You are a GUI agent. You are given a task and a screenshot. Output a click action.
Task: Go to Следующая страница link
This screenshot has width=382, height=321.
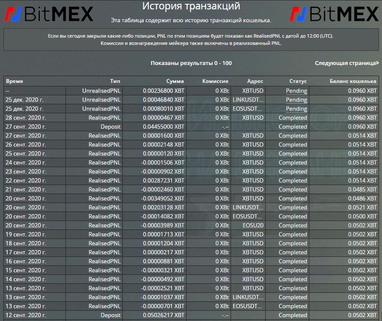(x=346, y=63)
